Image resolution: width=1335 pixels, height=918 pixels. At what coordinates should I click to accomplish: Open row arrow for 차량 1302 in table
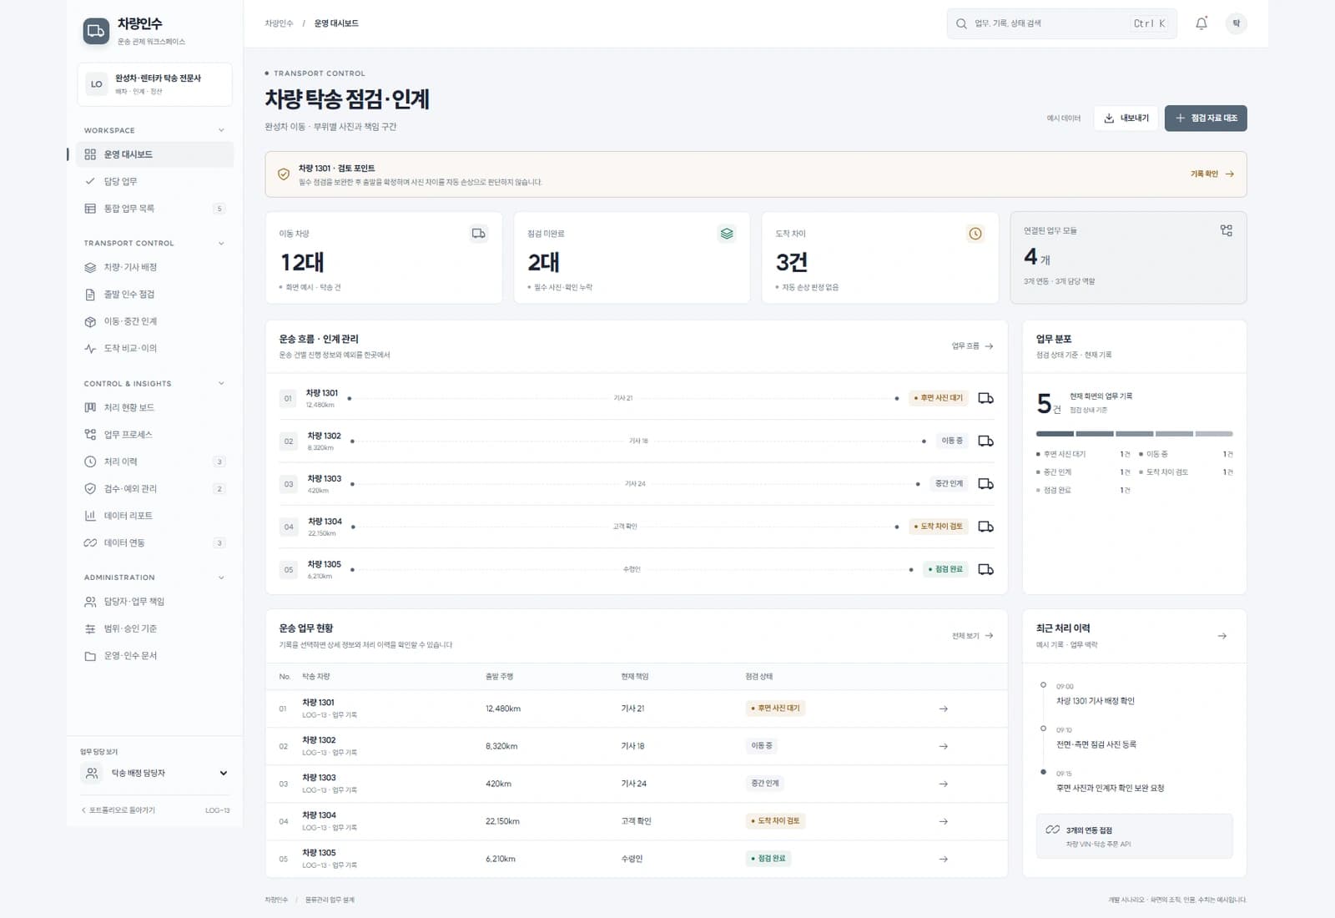[943, 746]
